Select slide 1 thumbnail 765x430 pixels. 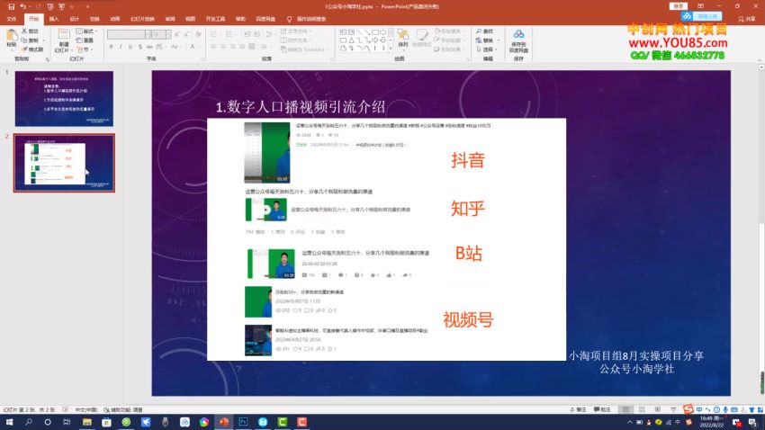(x=64, y=98)
